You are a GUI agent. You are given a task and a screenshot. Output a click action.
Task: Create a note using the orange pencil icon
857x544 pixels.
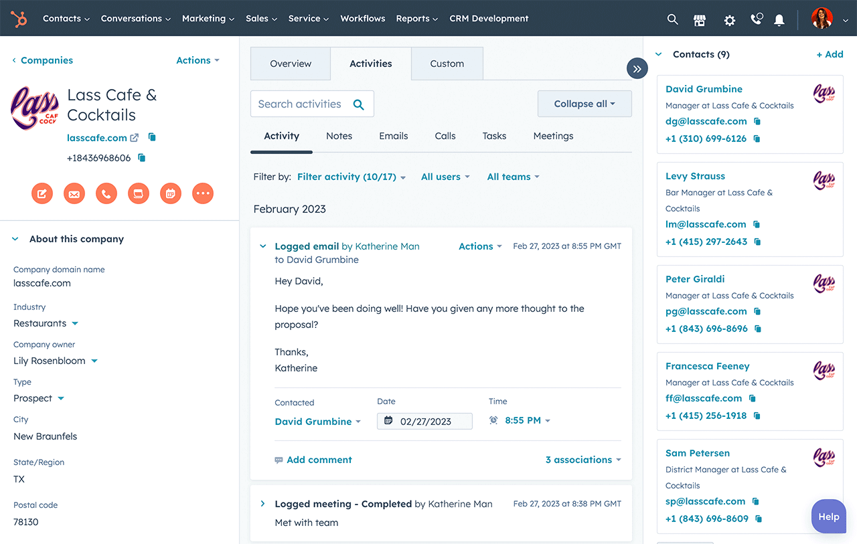pos(42,193)
